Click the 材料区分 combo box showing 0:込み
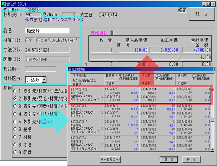This screenshot has height=166, width=217. point(36,80)
